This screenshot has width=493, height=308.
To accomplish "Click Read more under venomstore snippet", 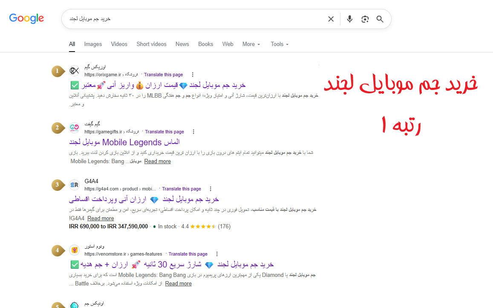I will pyautogui.click(x=178, y=283).
